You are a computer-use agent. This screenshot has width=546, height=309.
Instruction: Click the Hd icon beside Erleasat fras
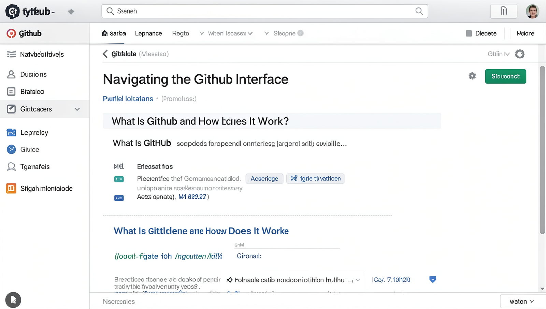point(118,166)
